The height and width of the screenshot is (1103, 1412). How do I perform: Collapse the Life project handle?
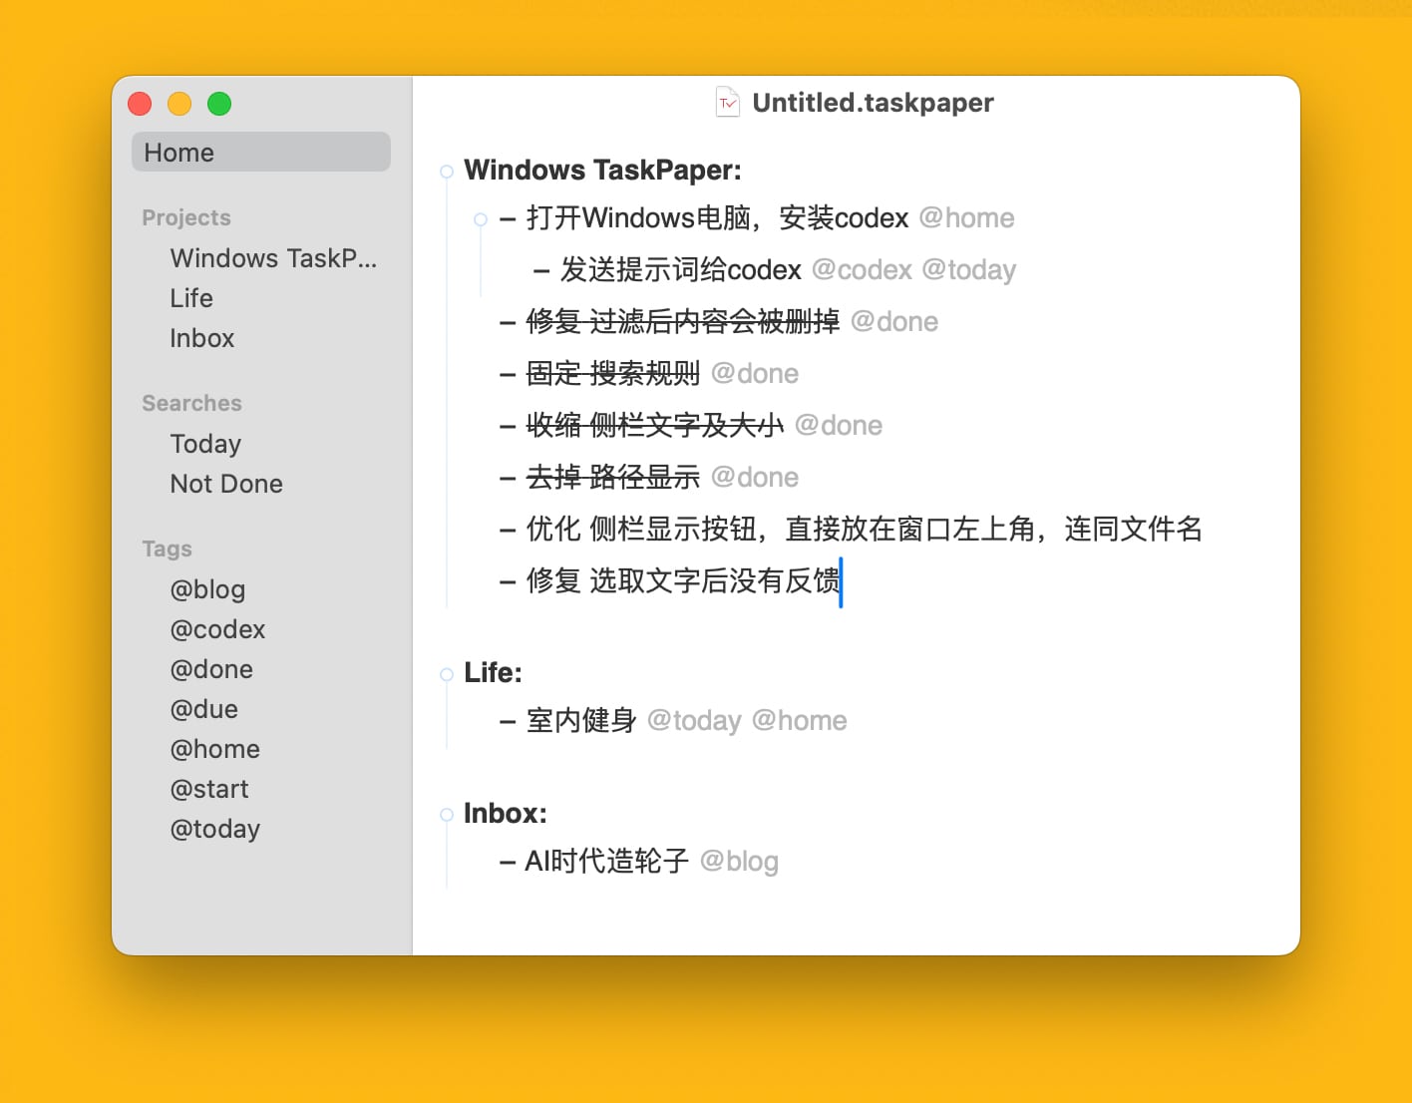click(447, 674)
